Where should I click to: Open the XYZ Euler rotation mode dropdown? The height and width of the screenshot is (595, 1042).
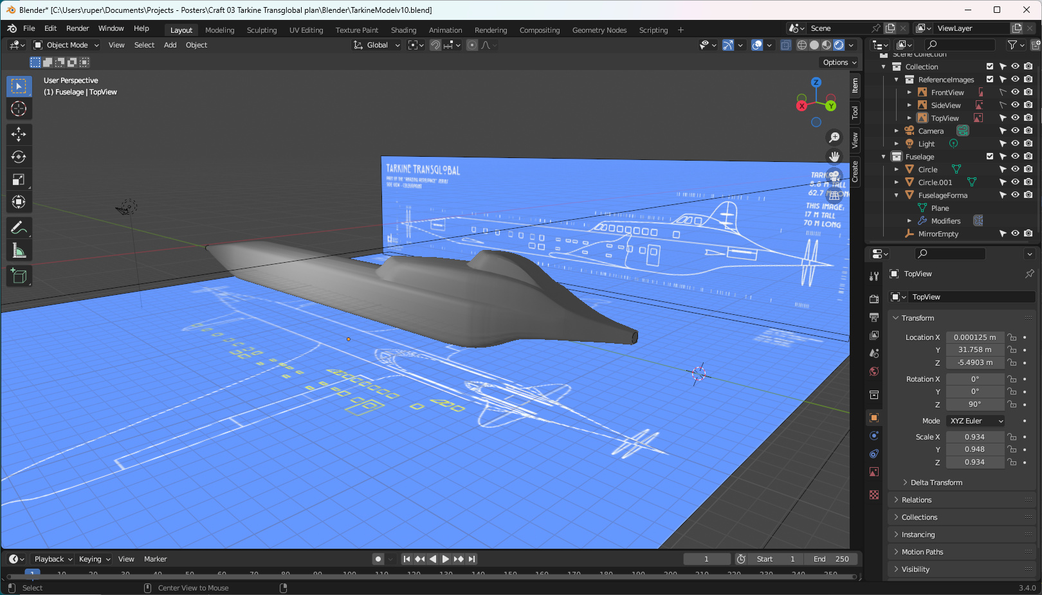(976, 421)
